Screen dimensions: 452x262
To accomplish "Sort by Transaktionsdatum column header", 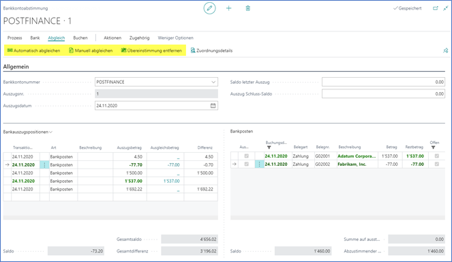I will (x=22, y=147).
